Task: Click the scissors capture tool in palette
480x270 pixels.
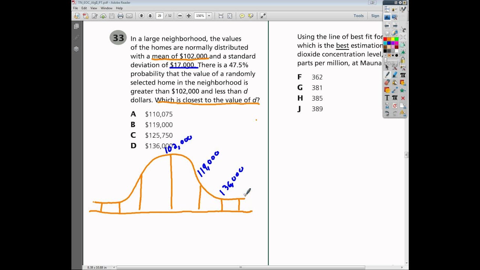Action: 403,30
